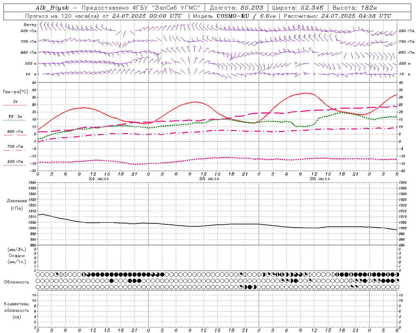Click the 'Осадки' precipitation label

pyautogui.click(x=17, y=256)
